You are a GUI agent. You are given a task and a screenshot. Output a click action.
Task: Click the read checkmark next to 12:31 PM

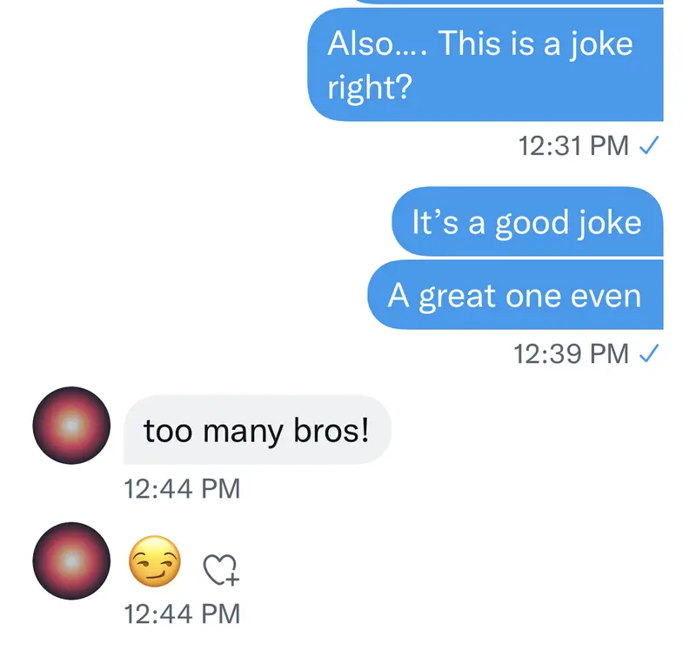click(647, 147)
